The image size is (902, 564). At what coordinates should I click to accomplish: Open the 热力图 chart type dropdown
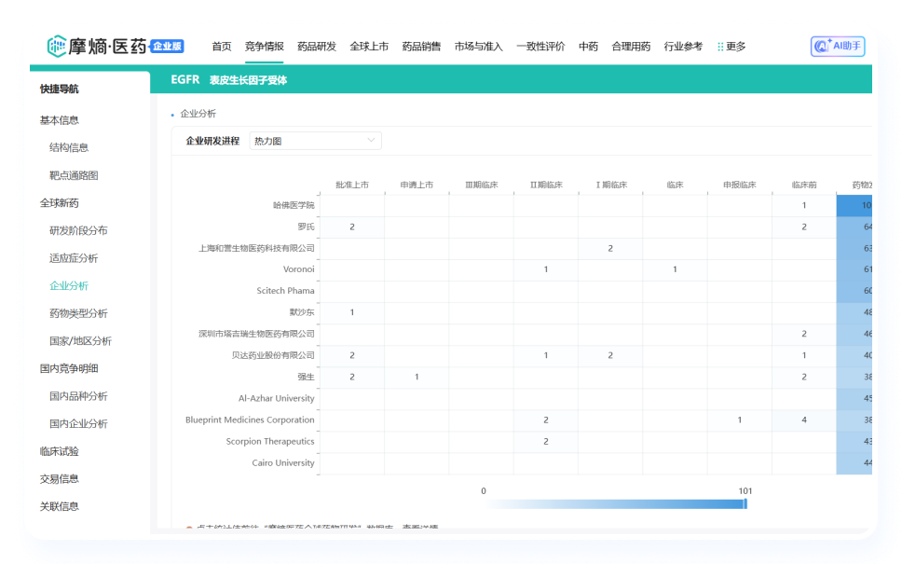(315, 141)
